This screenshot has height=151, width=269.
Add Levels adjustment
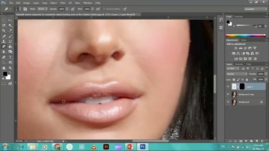[240, 48]
